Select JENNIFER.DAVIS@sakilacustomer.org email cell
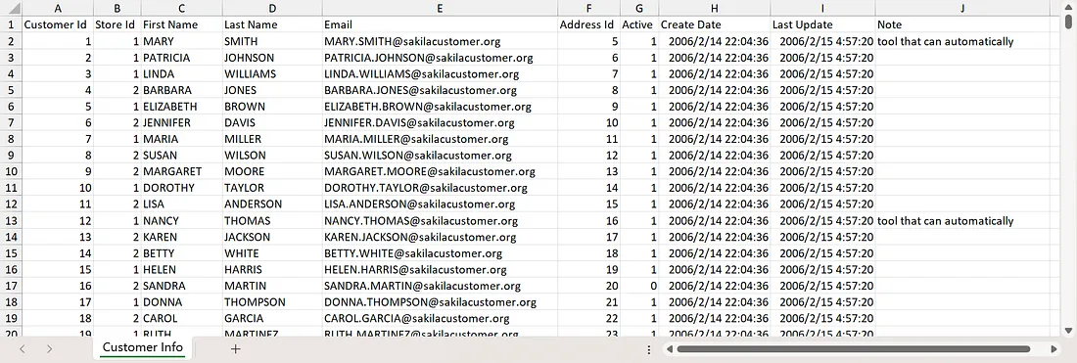The image size is (1077, 363). coord(440,123)
